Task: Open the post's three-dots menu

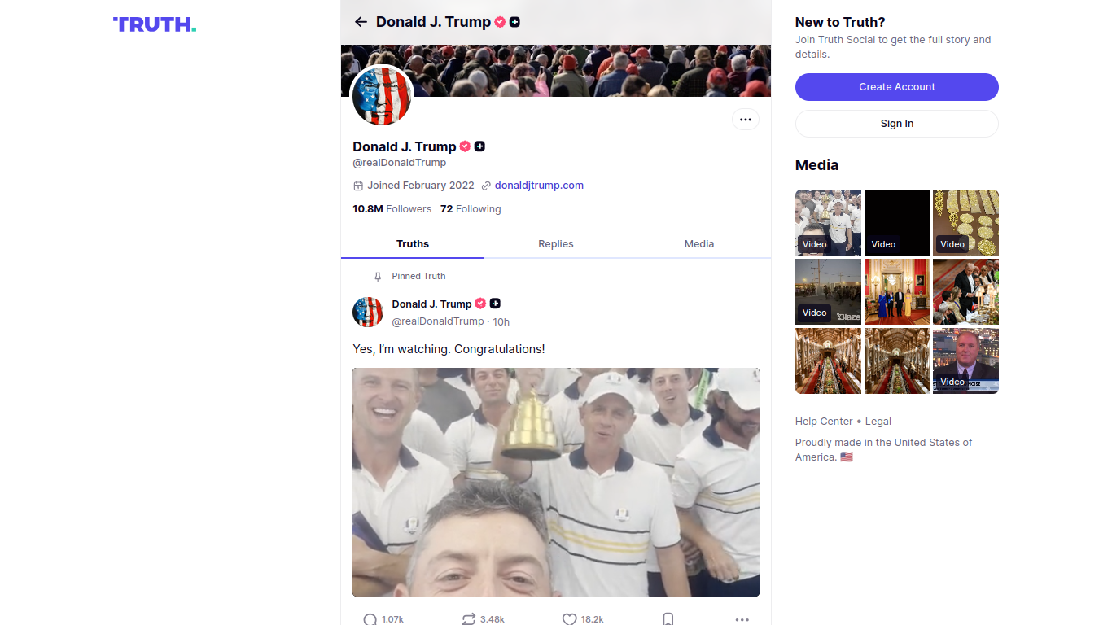Action: 742,619
